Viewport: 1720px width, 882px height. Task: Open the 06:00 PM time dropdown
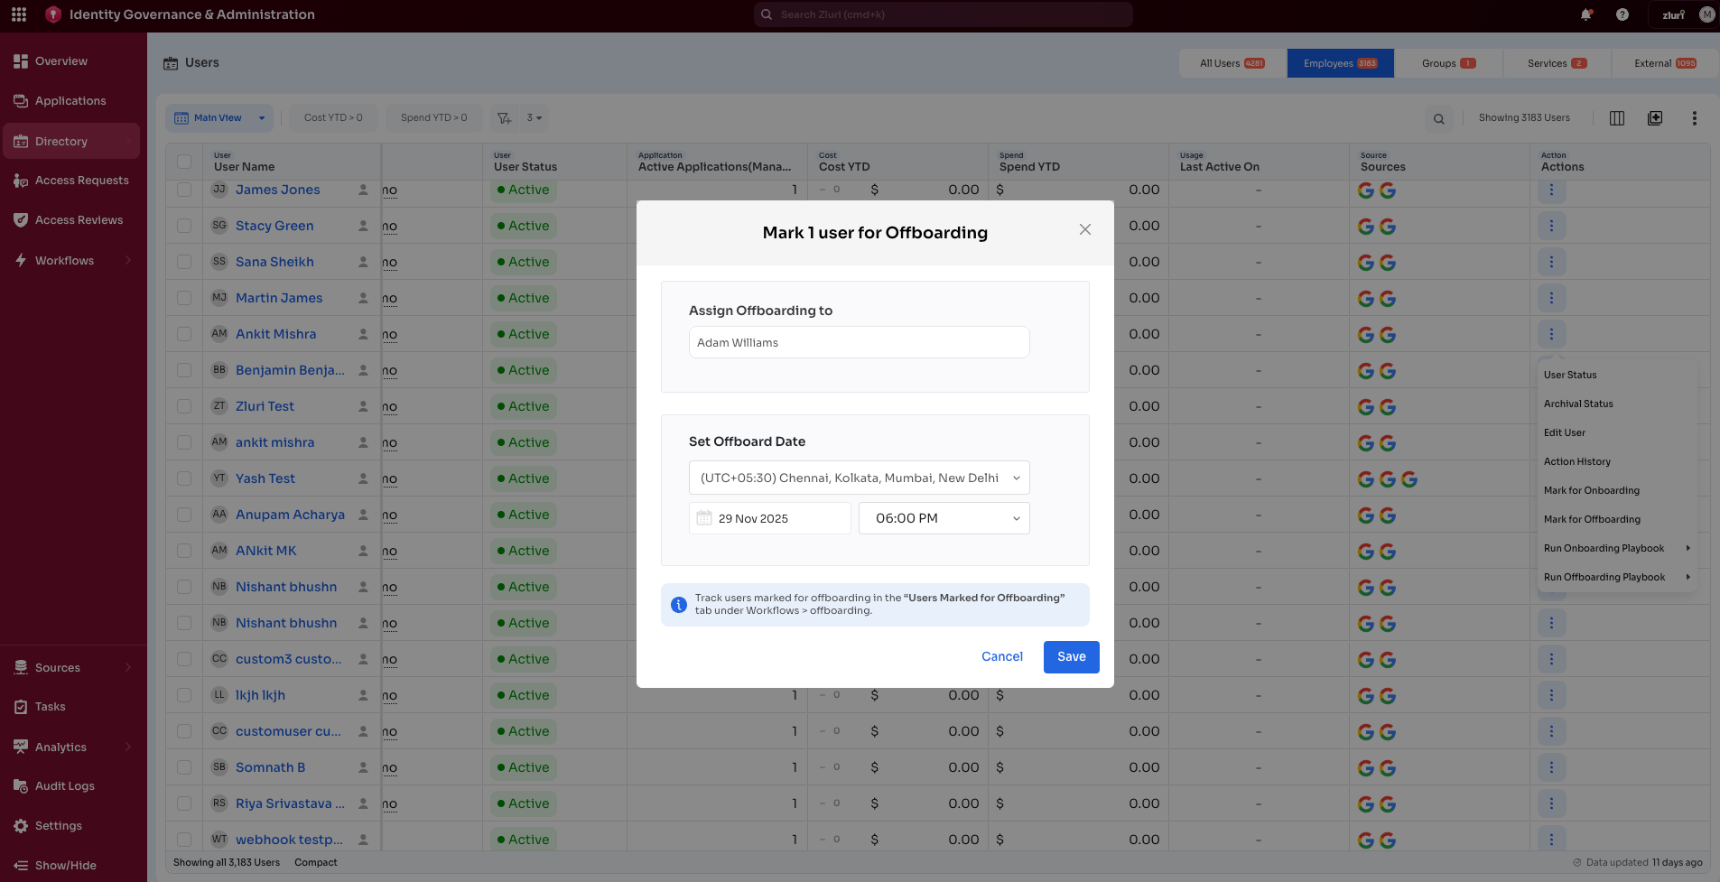coord(944,518)
